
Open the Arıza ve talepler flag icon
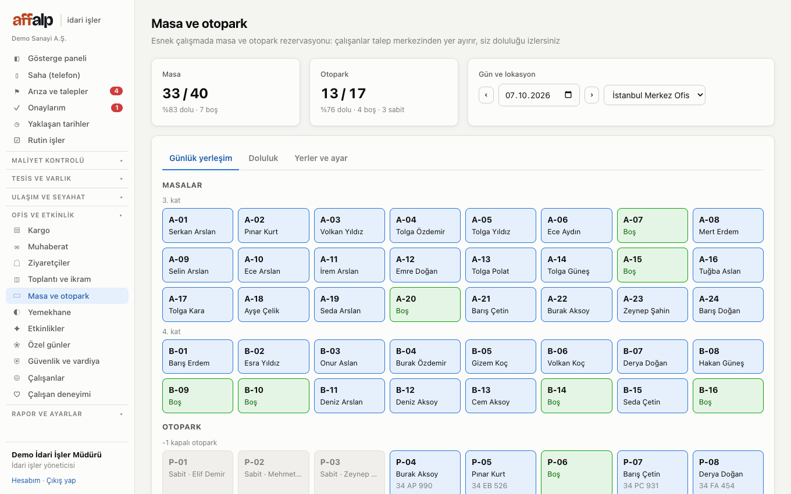[x=17, y=92]
